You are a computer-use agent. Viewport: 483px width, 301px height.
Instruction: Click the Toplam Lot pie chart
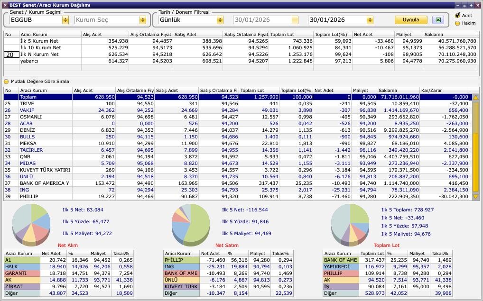(350, 222)
